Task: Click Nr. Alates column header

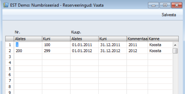Action: point(28,39)
